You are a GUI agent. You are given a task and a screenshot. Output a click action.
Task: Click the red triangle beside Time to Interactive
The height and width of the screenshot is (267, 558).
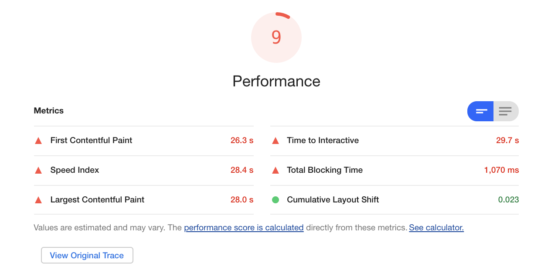(275, 140)
